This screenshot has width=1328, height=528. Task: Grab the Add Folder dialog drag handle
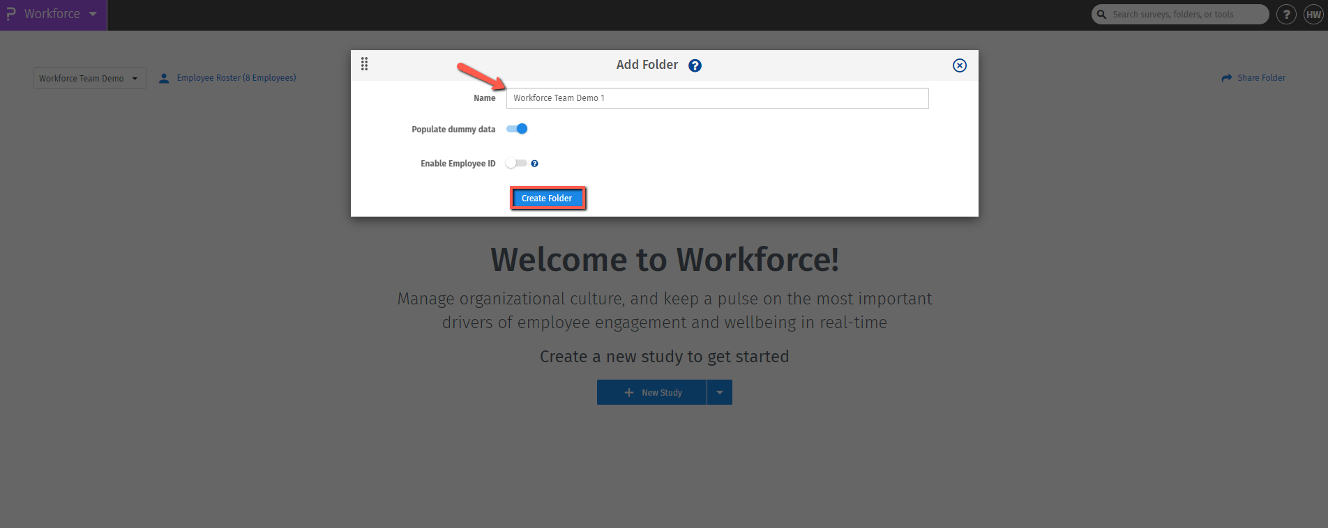coord(364,64)
